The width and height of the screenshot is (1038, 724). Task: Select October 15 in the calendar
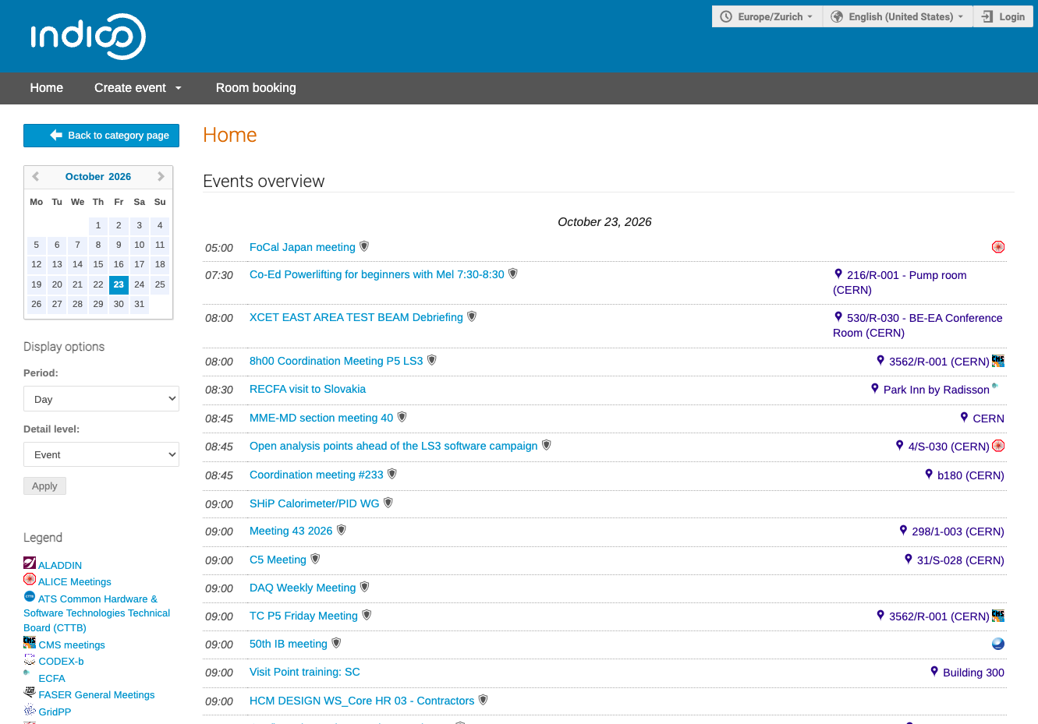[x=98, y=264]
